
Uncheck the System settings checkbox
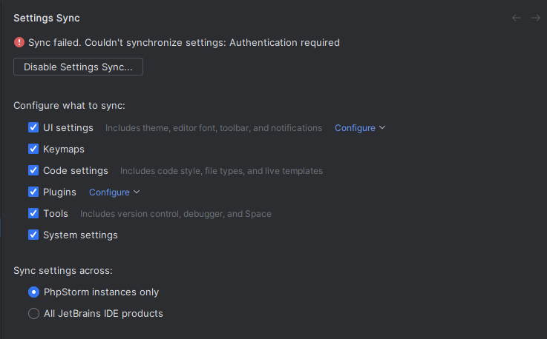[x=33, y=235]
